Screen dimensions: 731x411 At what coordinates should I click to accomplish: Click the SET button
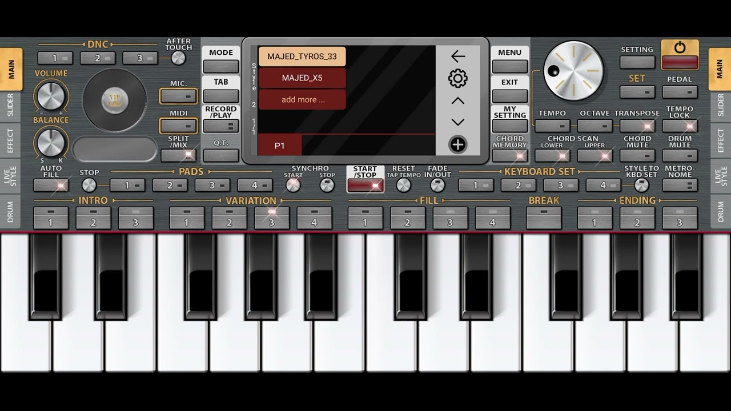(x=637, y=92)
